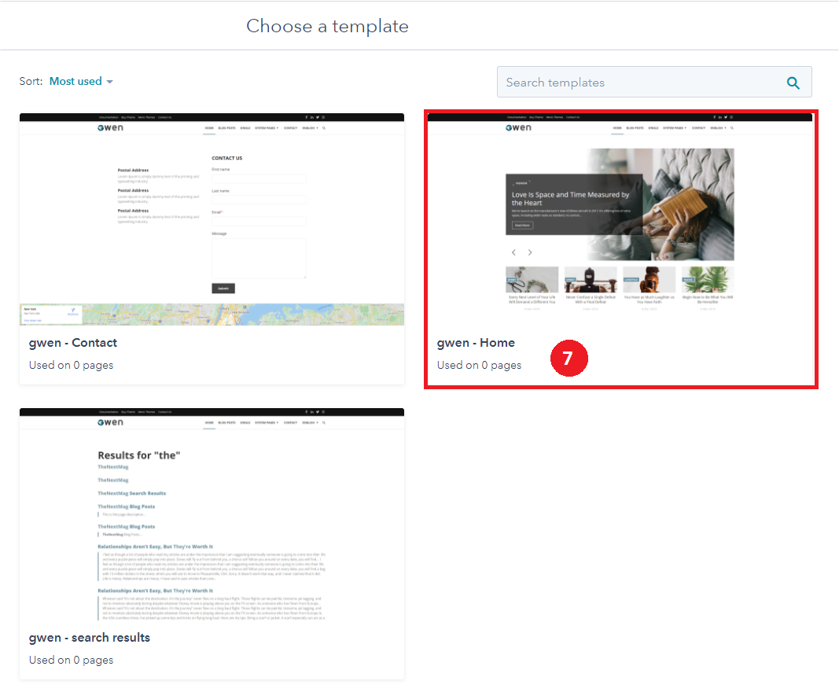The height and width of the screenshot is (692, 839).
Task: Click the dark Submit button in Contact preview
Action: point(223,289)
